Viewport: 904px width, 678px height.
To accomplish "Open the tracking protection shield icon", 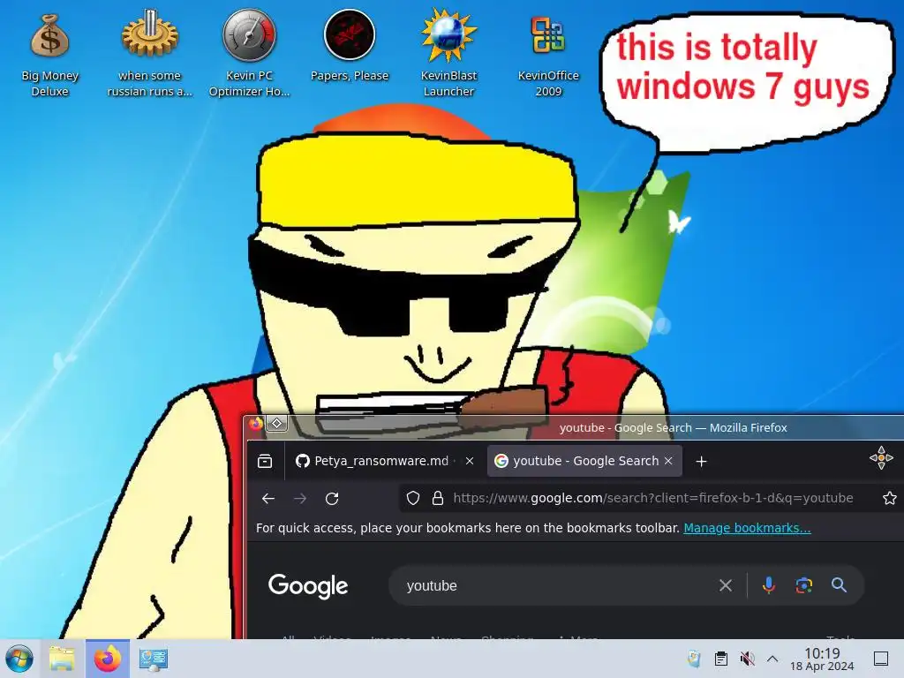I will point(413,498).
